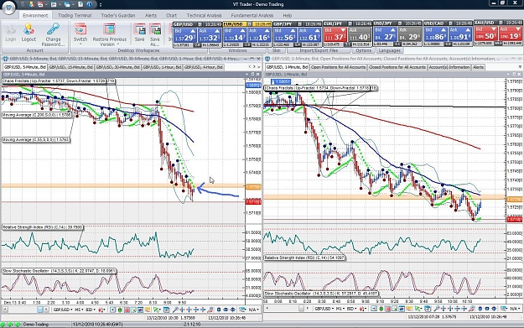Click GBP/USD Ask price 1.5732 button
This screenshot has width=524, height=328.
tap(210, 34)
